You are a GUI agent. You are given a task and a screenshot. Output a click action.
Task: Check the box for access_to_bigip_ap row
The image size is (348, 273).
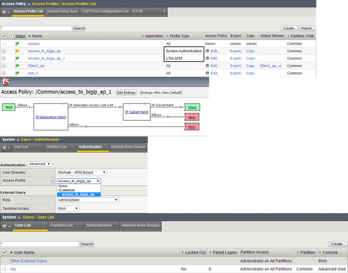click(3, 51)
